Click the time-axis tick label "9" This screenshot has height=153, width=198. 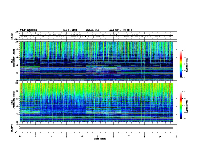click(160, 136)
